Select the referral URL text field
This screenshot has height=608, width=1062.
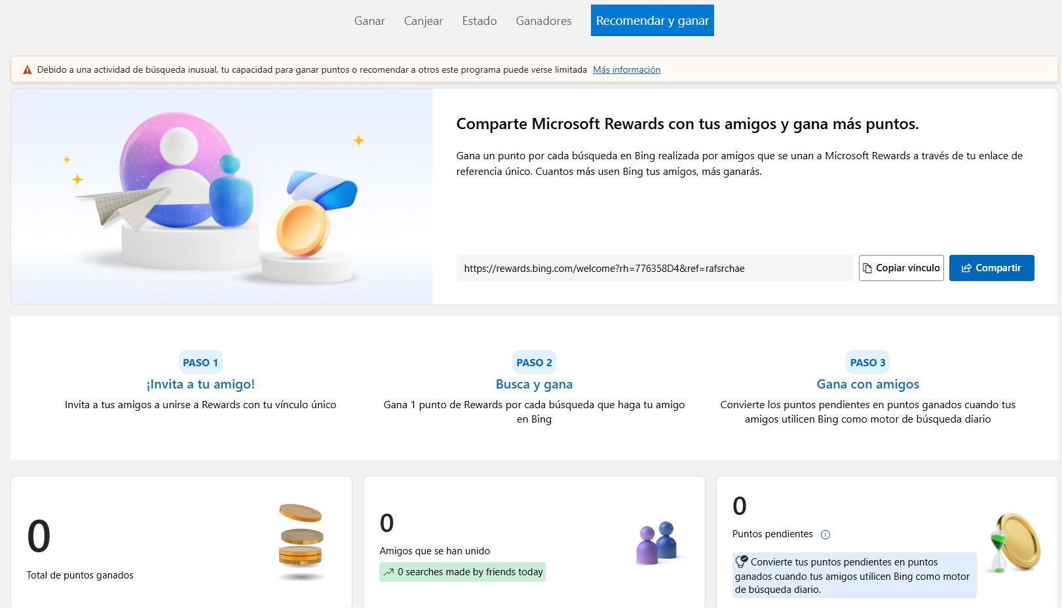pyautogui.click(x=654, y=268)
